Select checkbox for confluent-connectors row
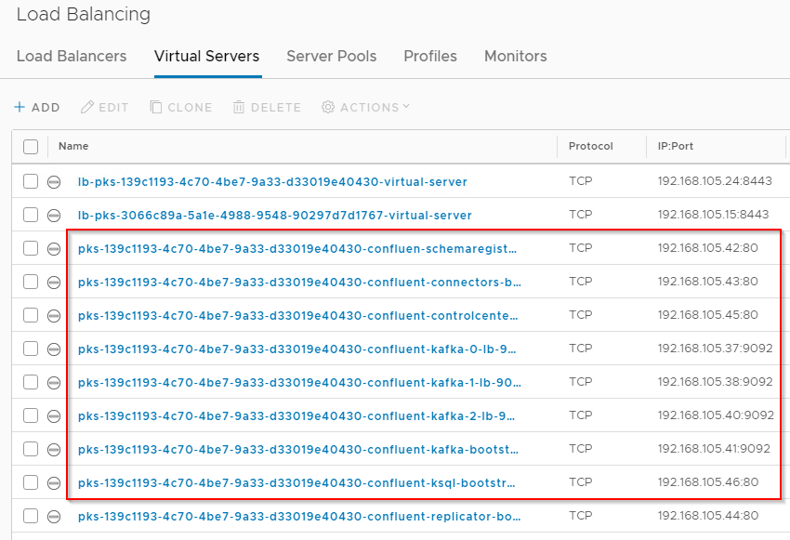 [x=31, y=282]
